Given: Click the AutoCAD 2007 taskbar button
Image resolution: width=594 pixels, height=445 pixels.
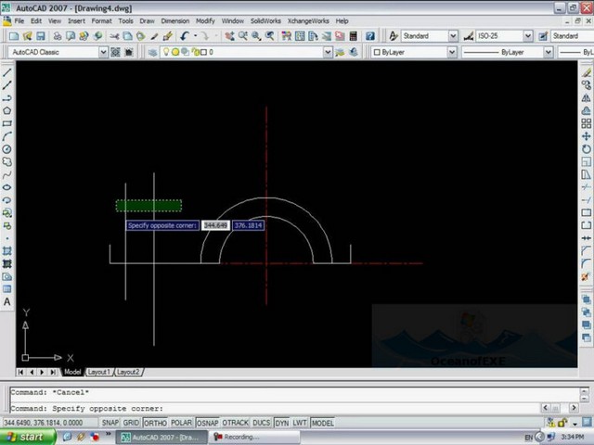Looking at the screenshot, I should coord(161,437).
